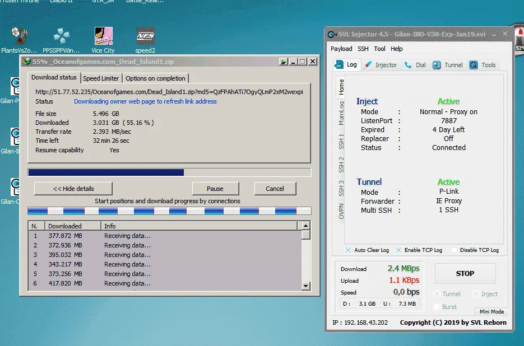The image size is (524, 346).
Task: Open the Tool menu in SVL Injector
Action: pos(379,49)
